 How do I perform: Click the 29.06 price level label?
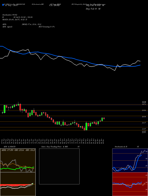(x=144, y=110)
